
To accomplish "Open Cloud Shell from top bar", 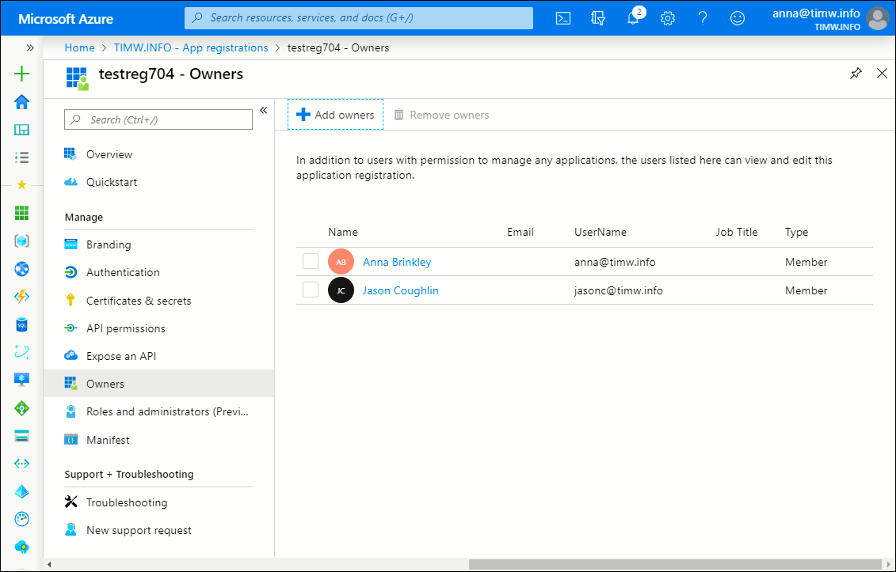I will tap(563, 18).
